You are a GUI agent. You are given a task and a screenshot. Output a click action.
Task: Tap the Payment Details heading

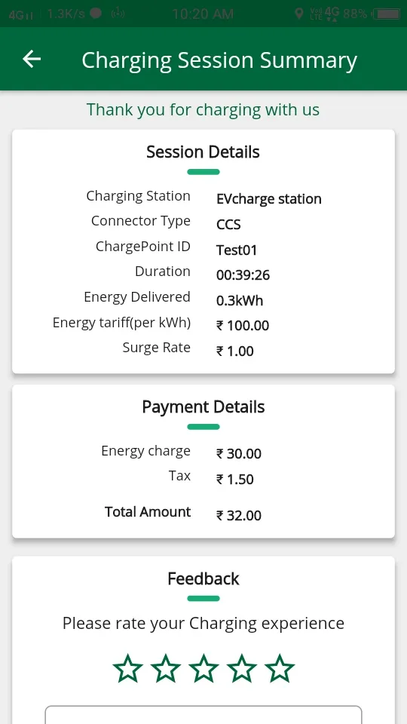tap(203, 406)
